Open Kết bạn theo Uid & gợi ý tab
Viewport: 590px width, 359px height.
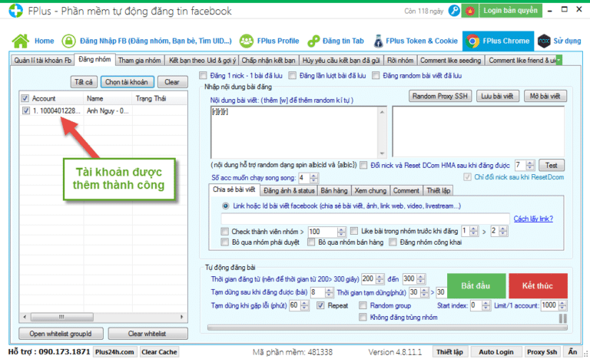[202, 60]
